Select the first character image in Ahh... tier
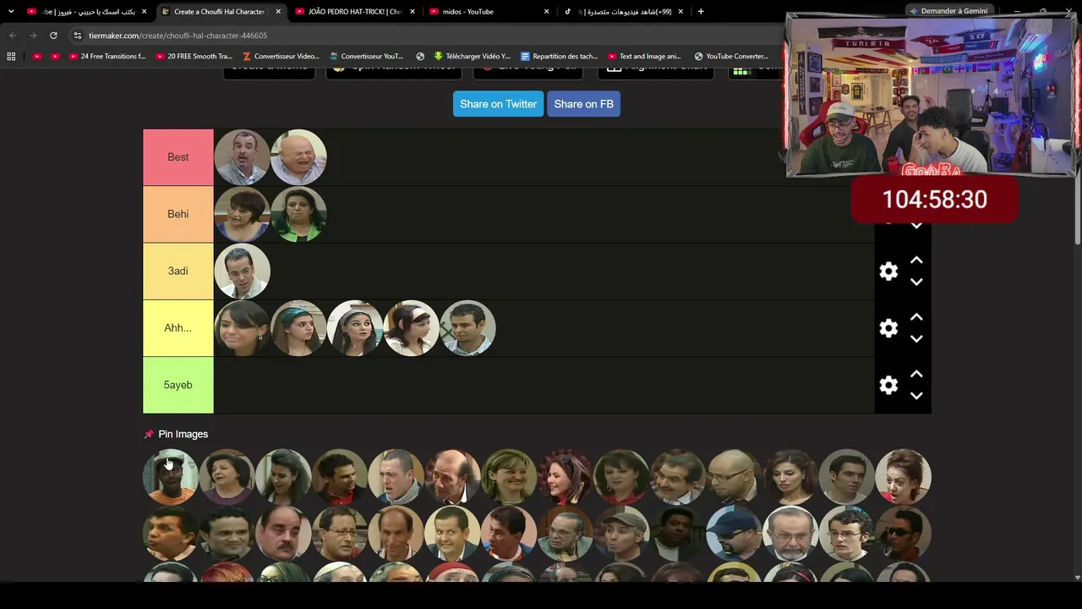This screenshot has width=1082, height=609. 243,328
